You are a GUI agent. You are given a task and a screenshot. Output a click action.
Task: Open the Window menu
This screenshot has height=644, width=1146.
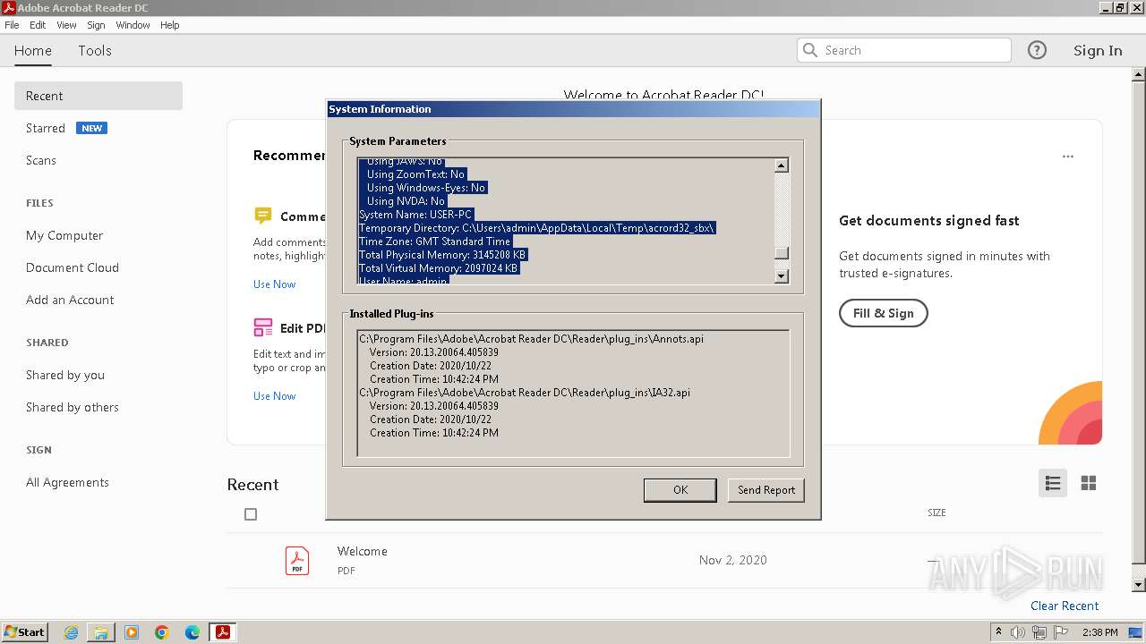pyautogui.click(x=133, y=25)
